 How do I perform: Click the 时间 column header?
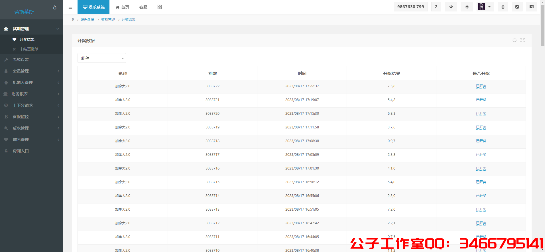(x=302, y=73)
